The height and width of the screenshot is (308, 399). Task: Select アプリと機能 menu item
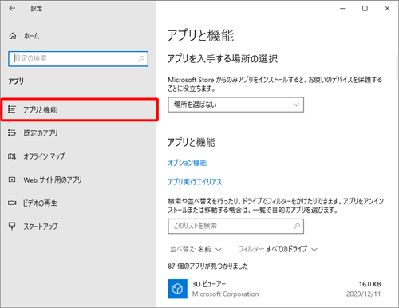(x=80, y=109)
